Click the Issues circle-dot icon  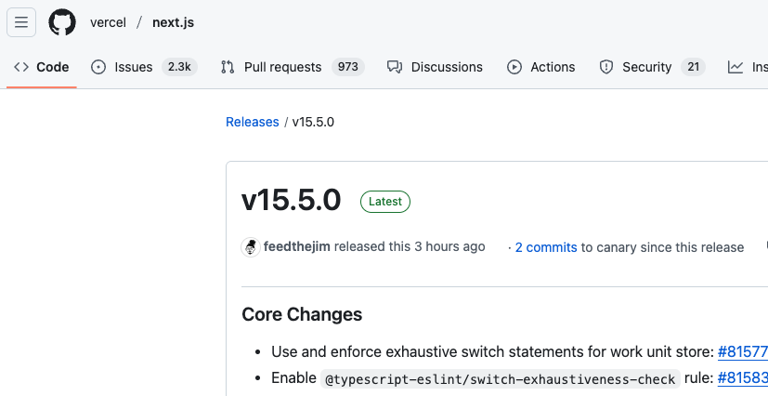98,67
